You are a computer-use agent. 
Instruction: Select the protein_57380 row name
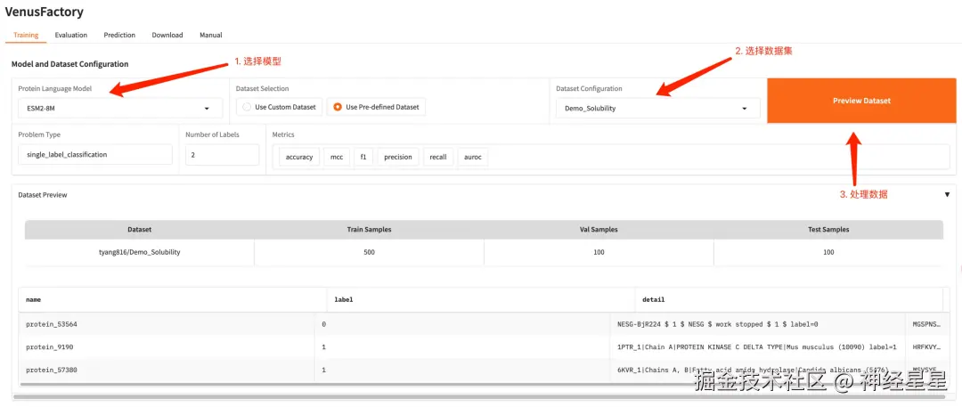(x=52, y=370)
